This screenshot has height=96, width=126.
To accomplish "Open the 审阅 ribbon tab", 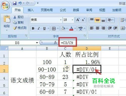I will [x=89, y=10].
